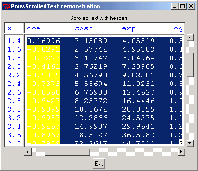Click the cosh value 18.3127

click(91, 135)
